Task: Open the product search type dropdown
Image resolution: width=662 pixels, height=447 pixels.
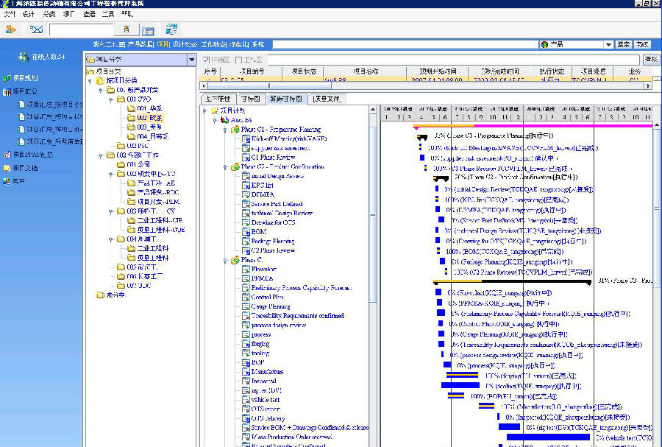Action: (x=608, y=45)
